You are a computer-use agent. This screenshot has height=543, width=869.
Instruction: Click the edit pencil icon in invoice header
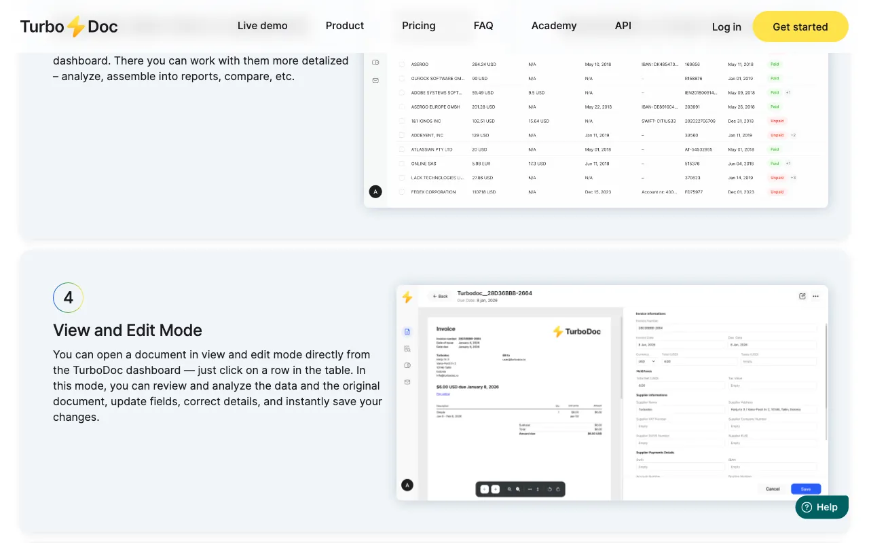[802, 296]
